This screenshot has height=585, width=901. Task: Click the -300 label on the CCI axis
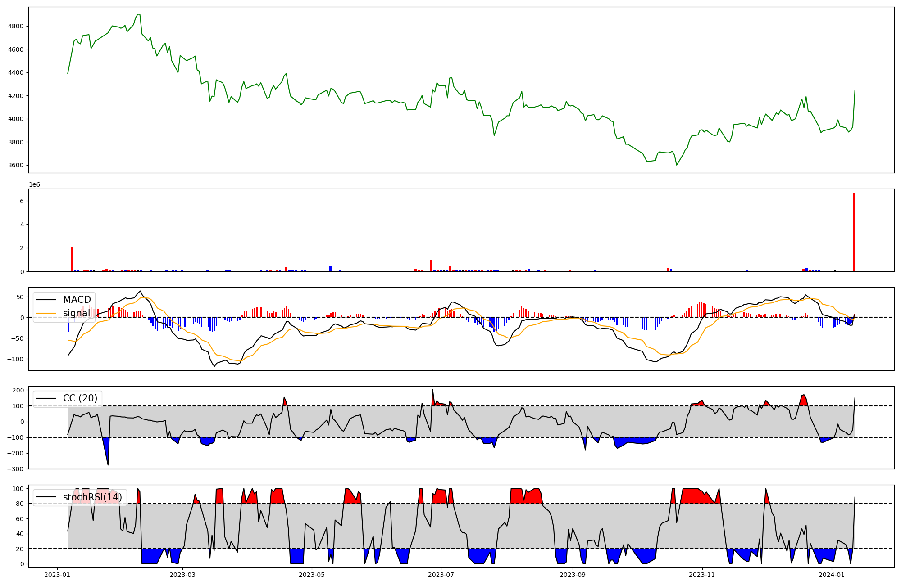tap(14, 469)
